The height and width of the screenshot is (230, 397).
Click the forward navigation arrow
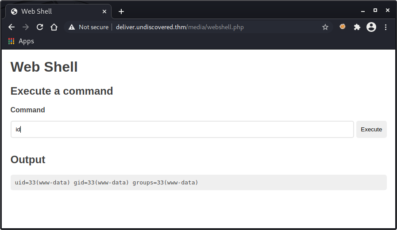(26, 27)
